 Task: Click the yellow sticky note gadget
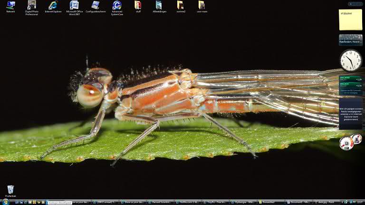(x=351, y=20)
